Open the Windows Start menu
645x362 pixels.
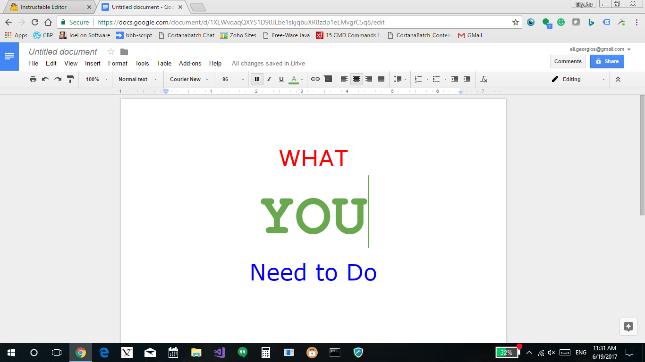pyautogui.click(x=11, y=352)
